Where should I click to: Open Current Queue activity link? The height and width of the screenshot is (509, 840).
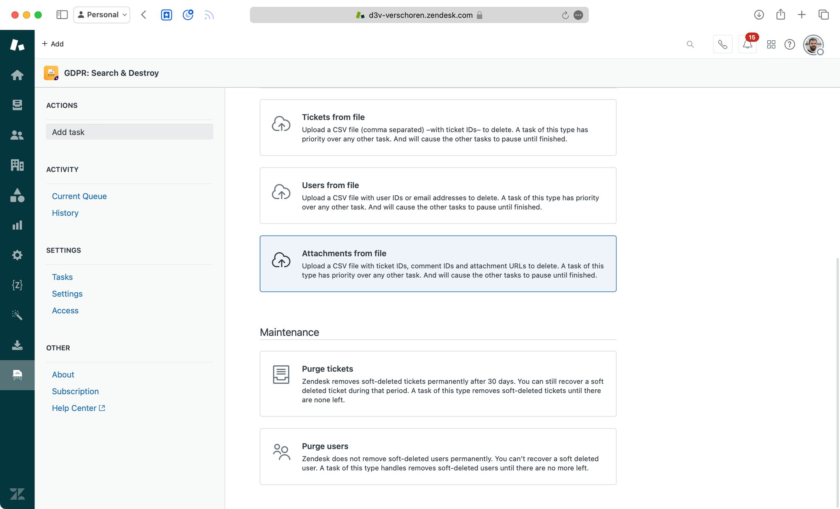pyautogui.click(x=79, y=196)
